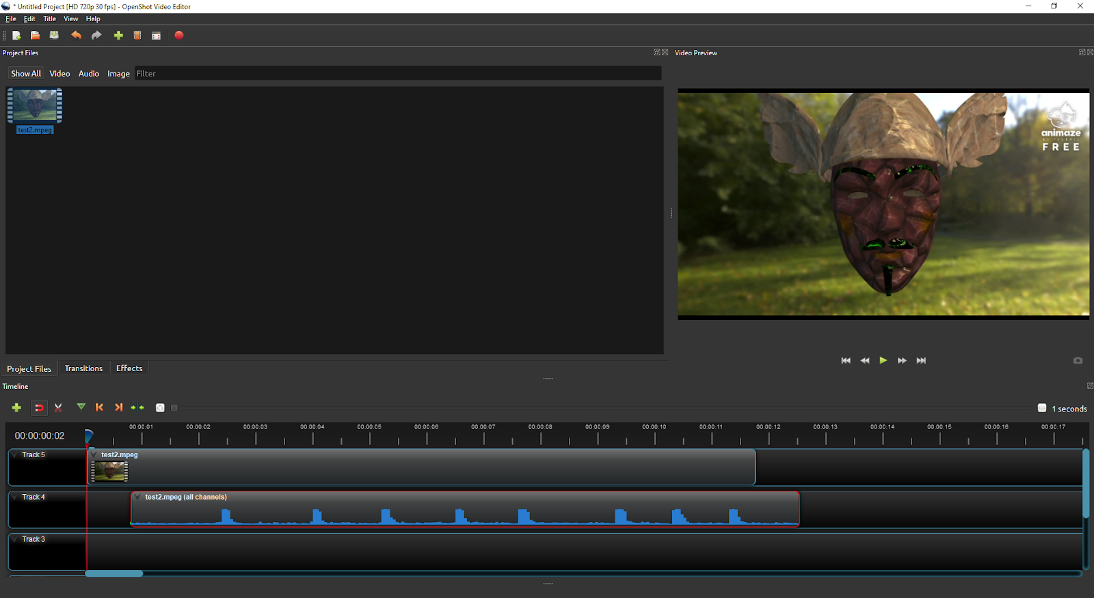1094x598 pixels.
Task: Open the Track 4 dropdown arrow
Action: coord(15,498)
